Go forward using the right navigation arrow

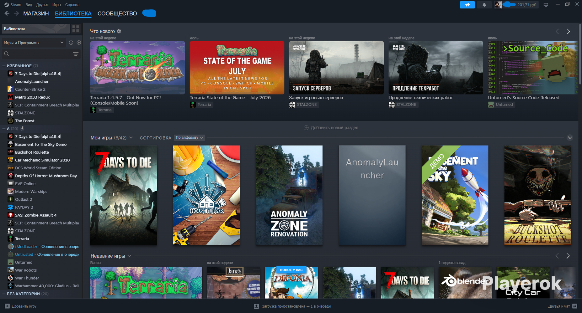click(x=17, y=13)
